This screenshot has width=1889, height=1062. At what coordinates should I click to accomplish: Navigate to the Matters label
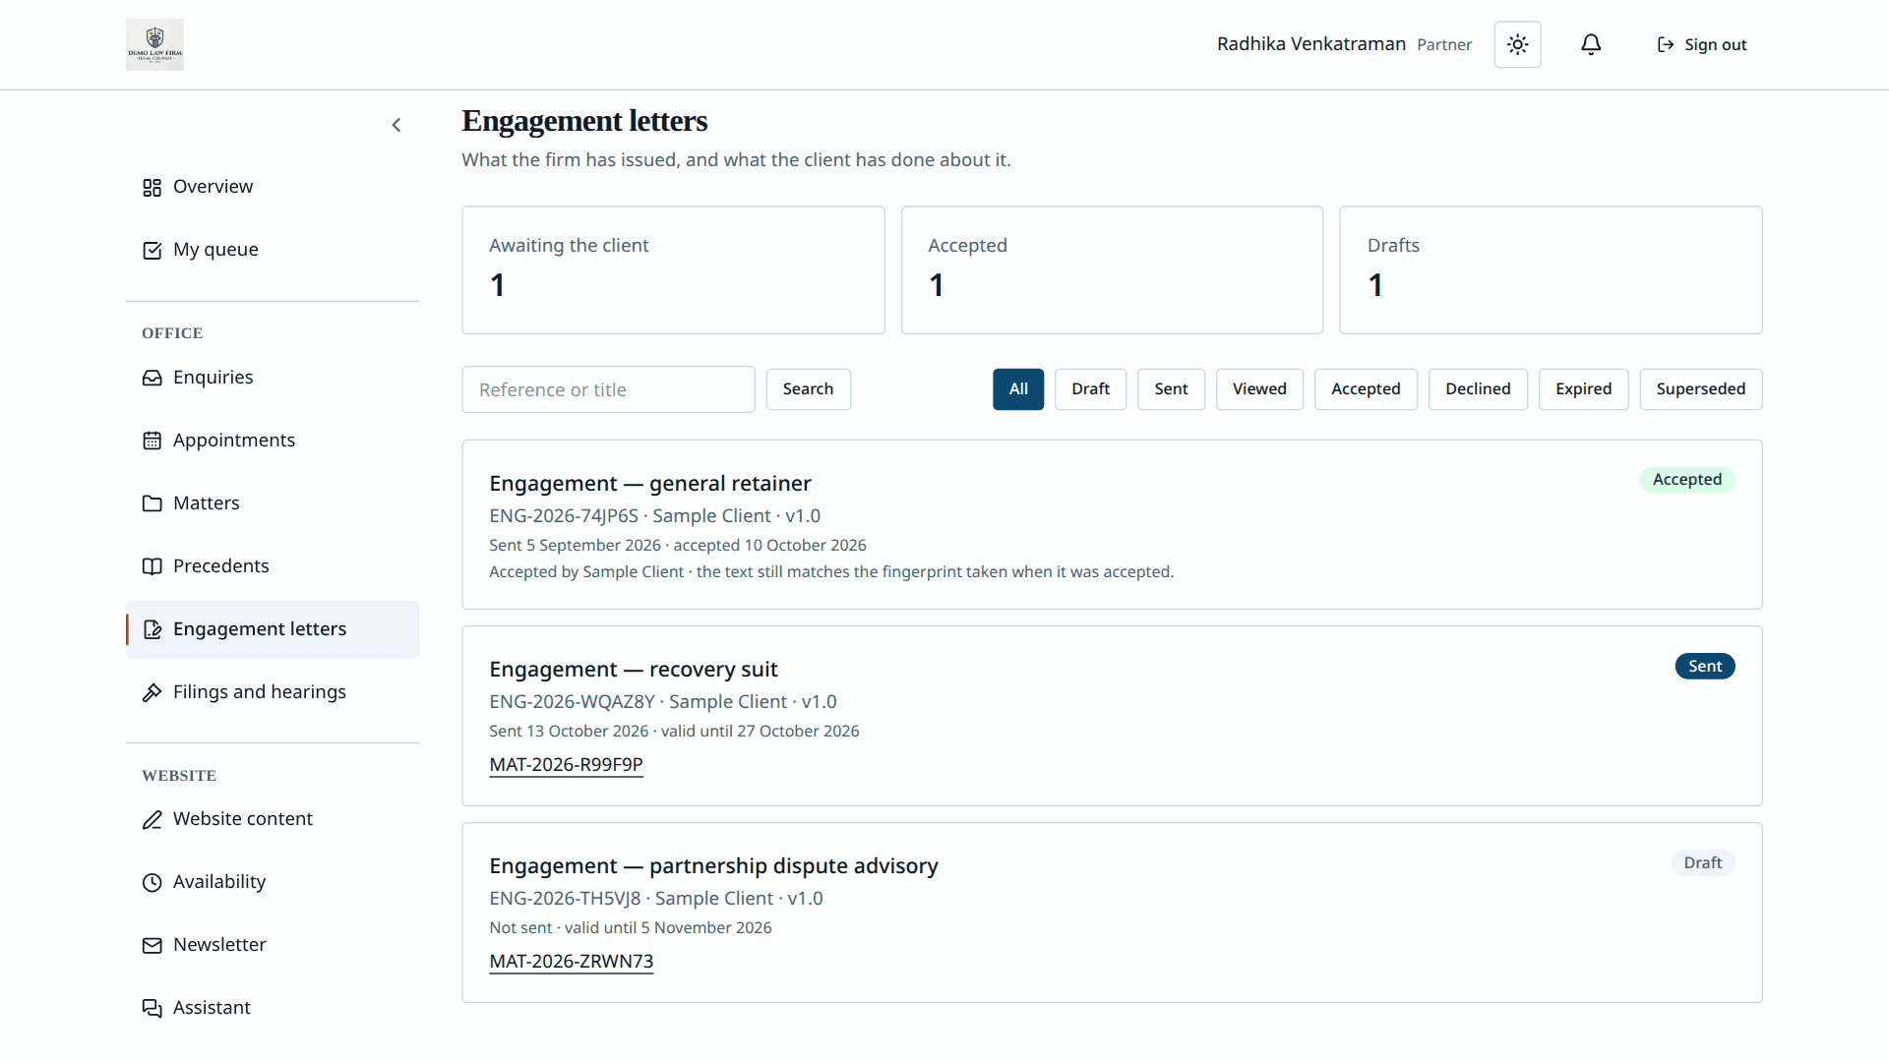pyautogui.click(x=207, y=503)
